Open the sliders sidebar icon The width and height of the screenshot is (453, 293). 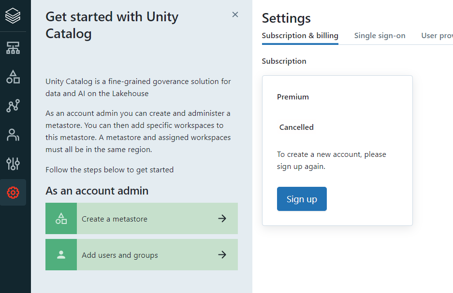pyautogui.click(x=13, y=164)
